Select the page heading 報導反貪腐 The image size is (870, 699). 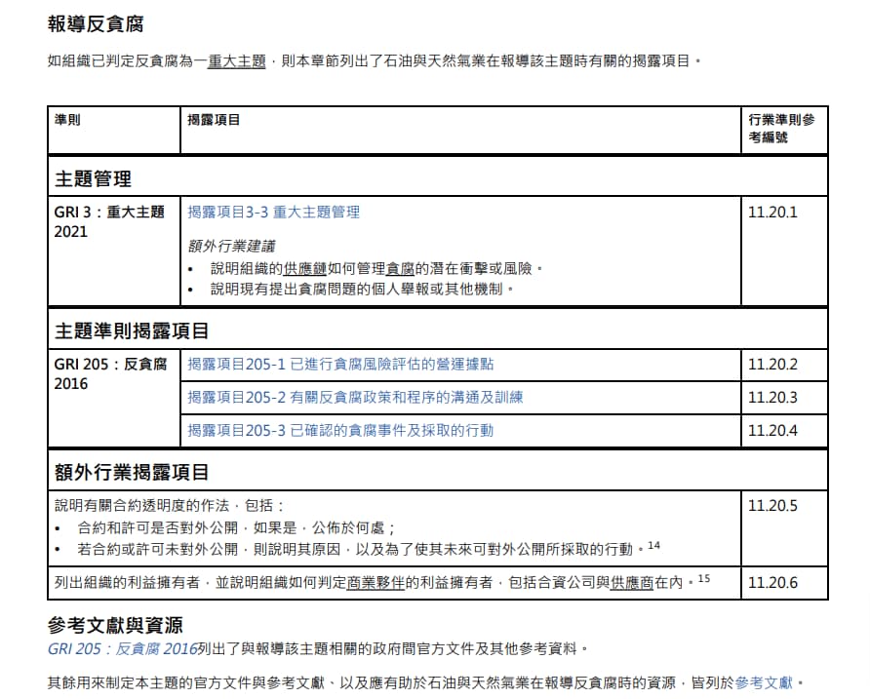96,23
